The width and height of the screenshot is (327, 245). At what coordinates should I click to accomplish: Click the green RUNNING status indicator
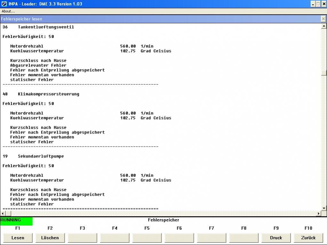(x=16, y=221)
